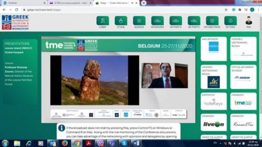Image resolution: width=262 pixels, height=147 pixels.
Task: Open the Lobby navigation icon
Action: click(x=102, y=21)
